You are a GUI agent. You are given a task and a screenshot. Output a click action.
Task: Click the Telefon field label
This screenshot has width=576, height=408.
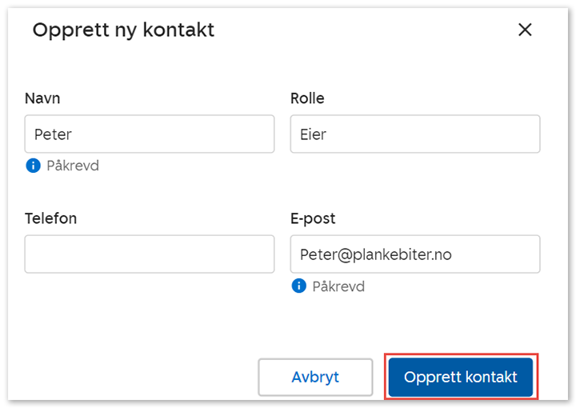[50, 218]
